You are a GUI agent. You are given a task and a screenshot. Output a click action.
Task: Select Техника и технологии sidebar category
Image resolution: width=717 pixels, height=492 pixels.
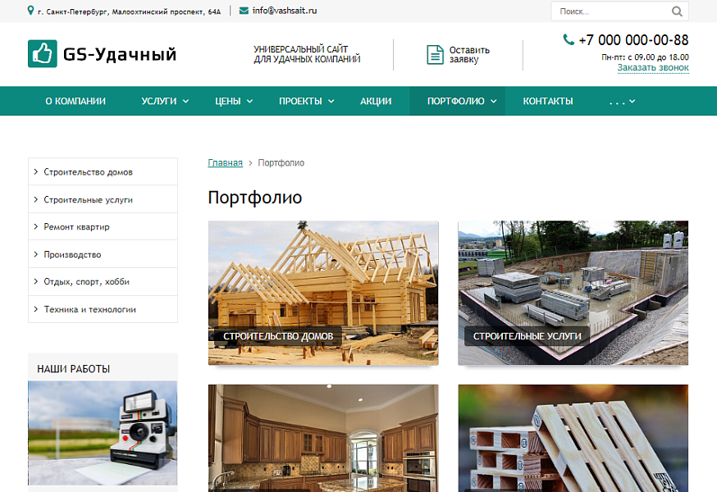[x=89, y=310]
